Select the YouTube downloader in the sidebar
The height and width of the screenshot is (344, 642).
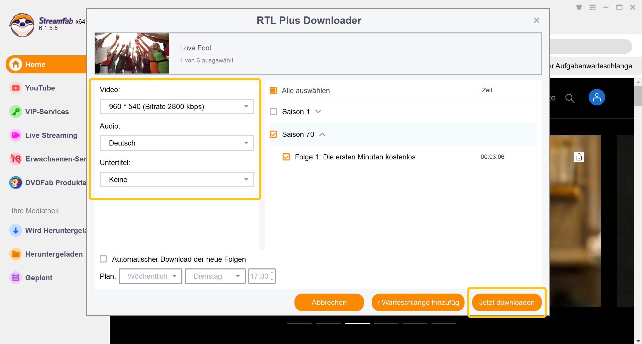(x=15, y=88)
